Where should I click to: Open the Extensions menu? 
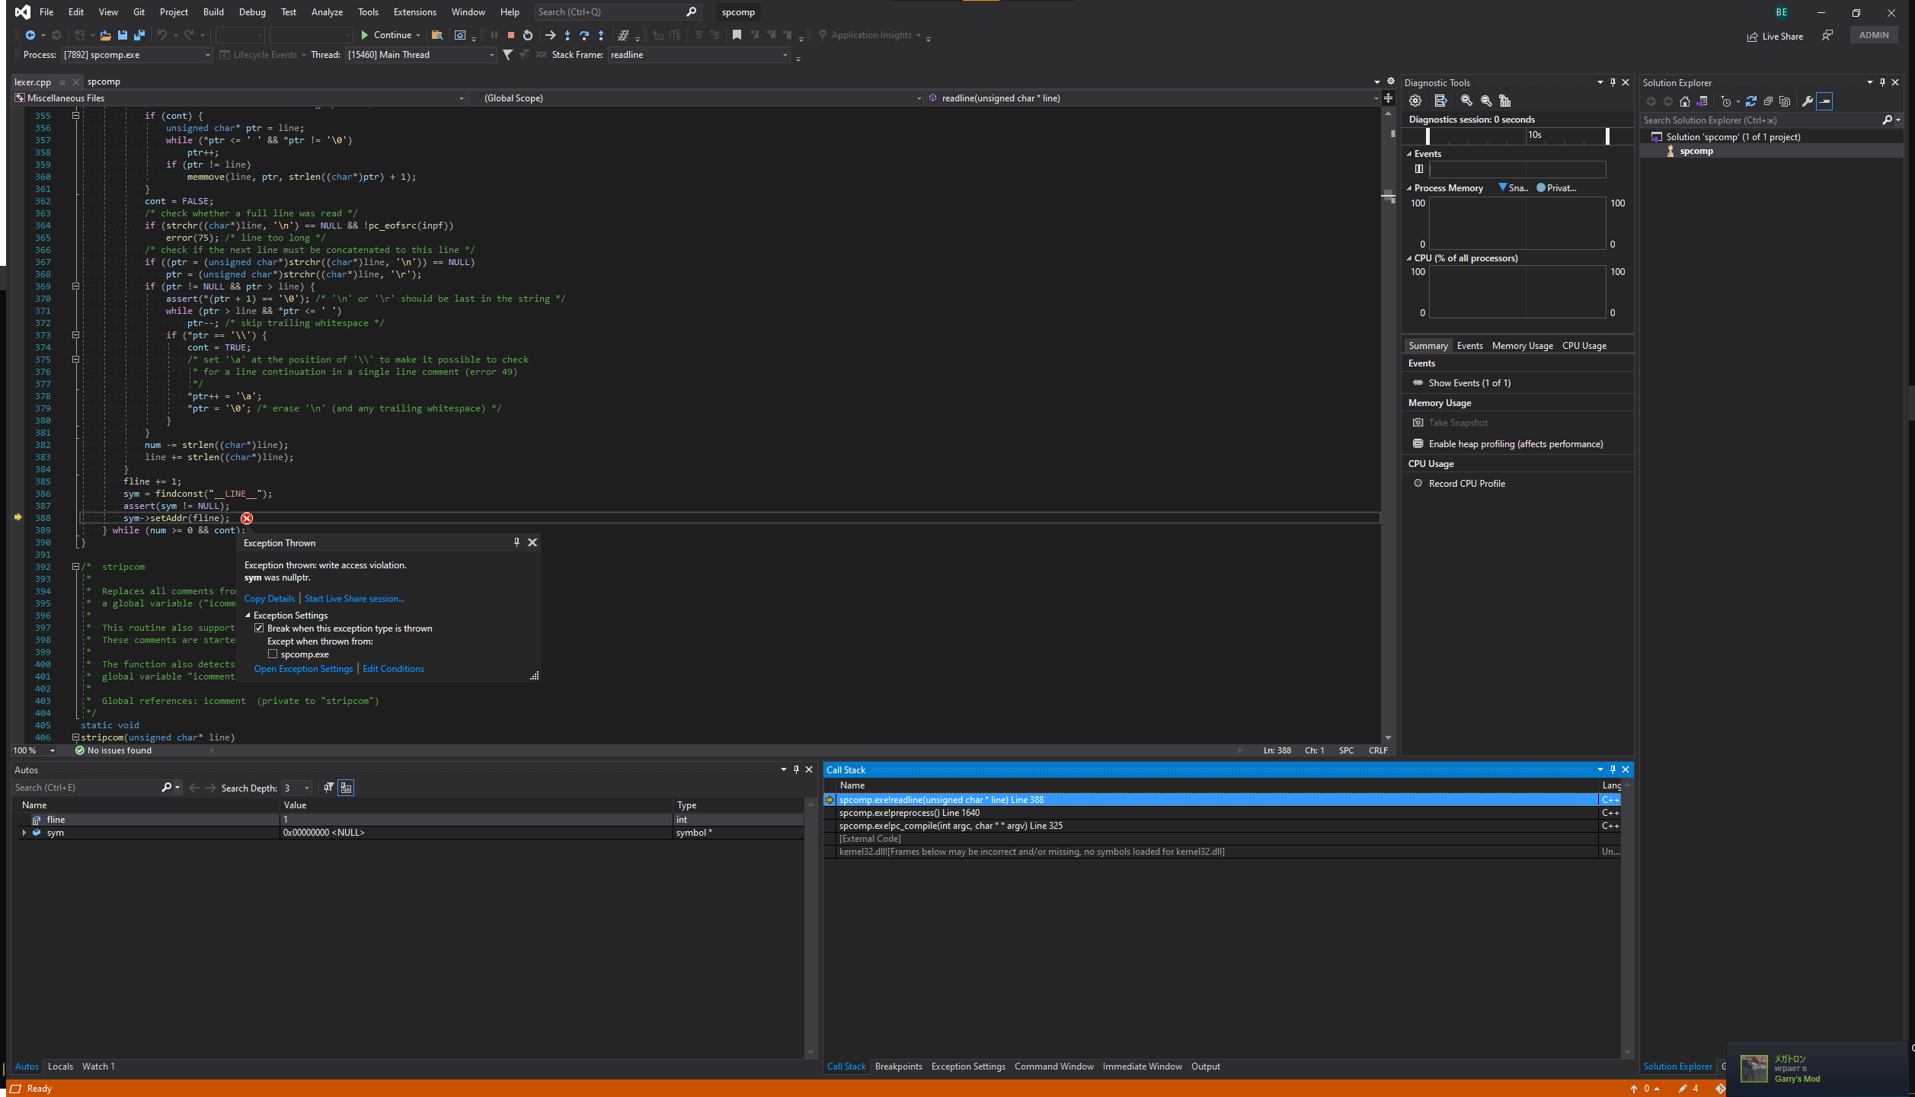tap(415, 12)
